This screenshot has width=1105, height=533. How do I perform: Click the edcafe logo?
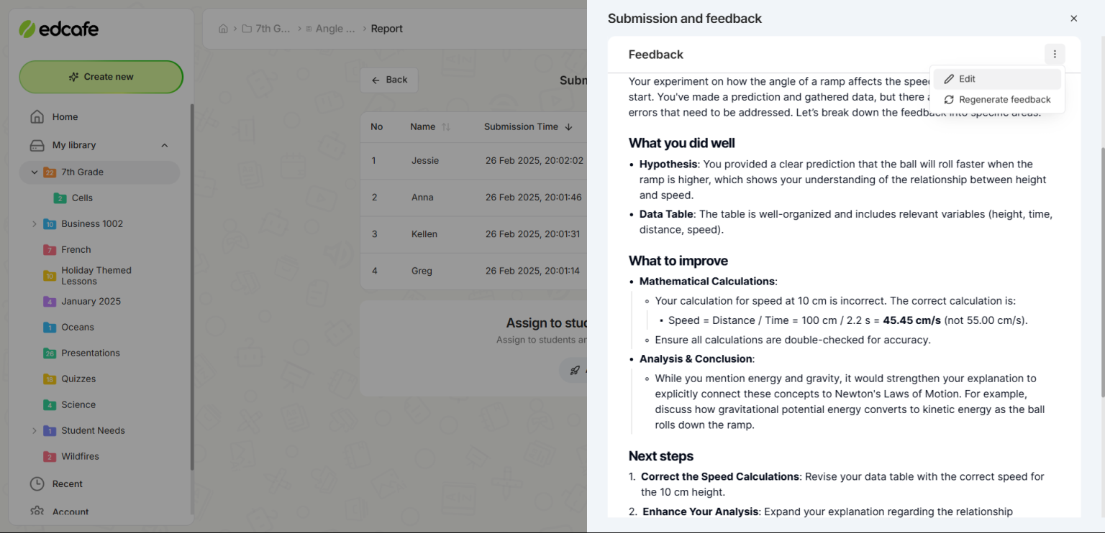click(x=59, y=29)
